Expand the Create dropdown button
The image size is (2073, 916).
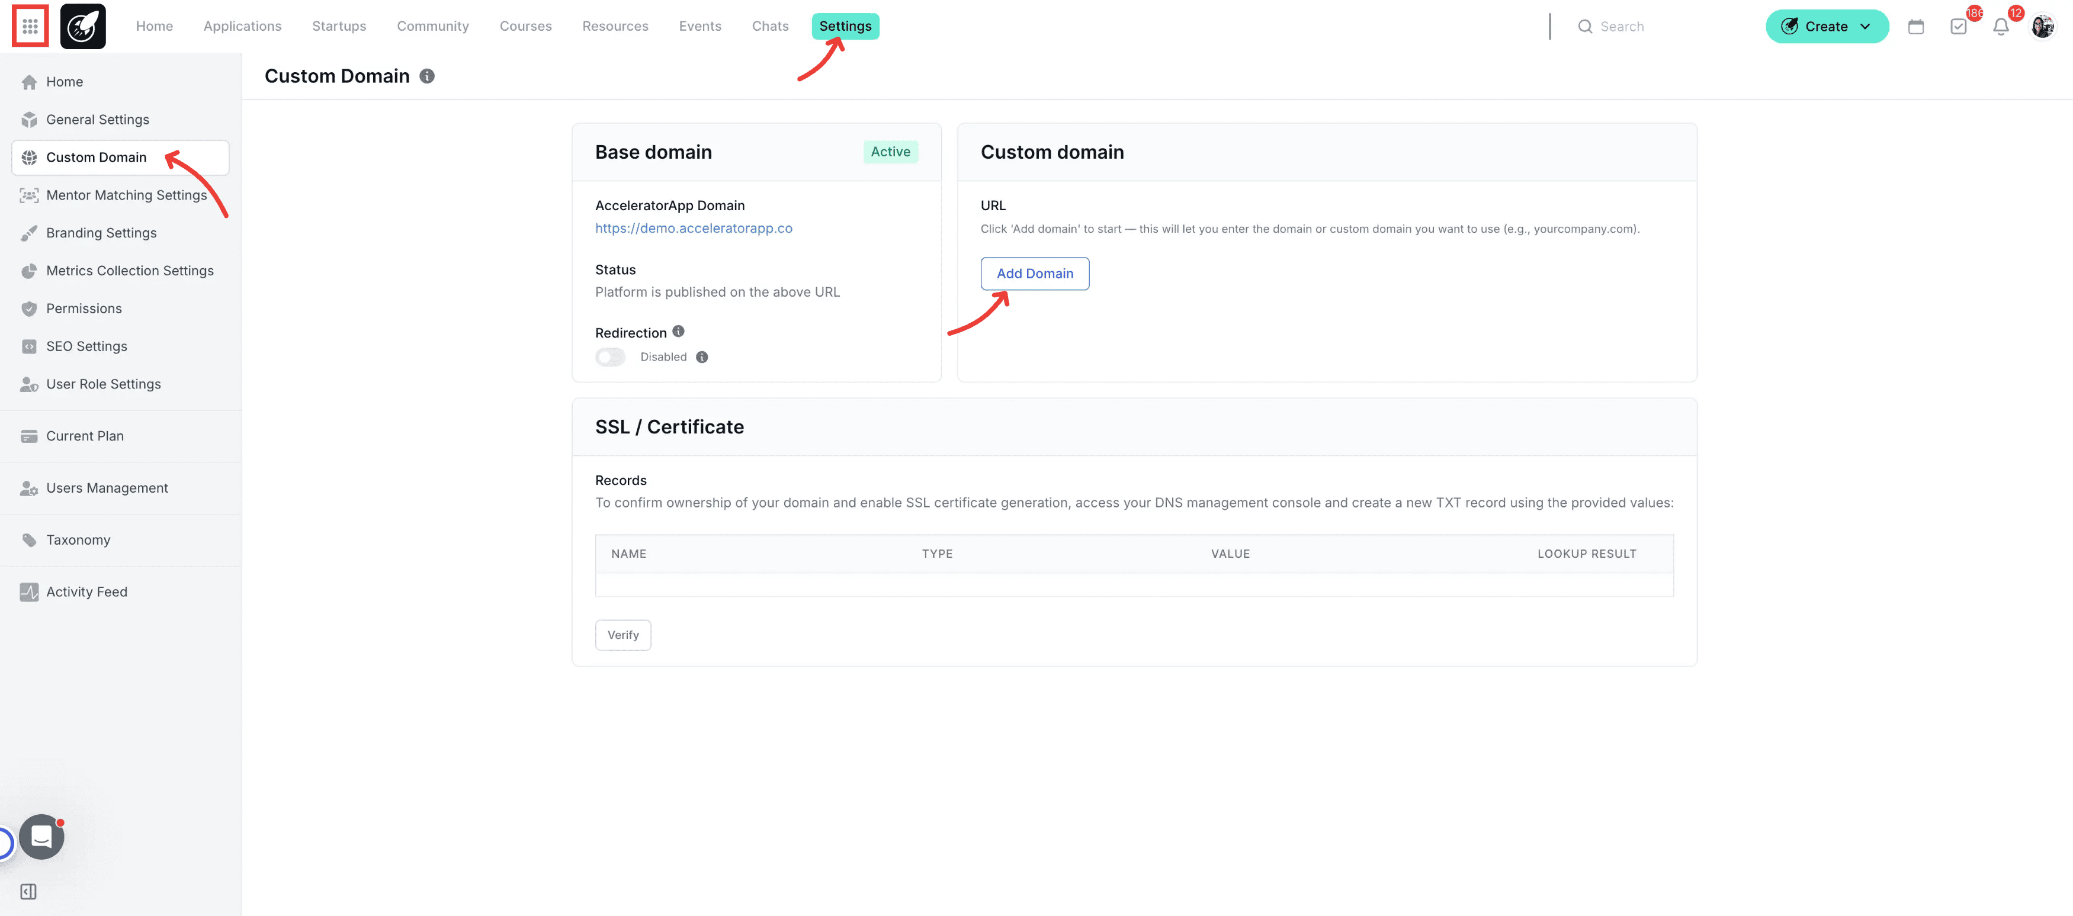[x=1827, y=27]
